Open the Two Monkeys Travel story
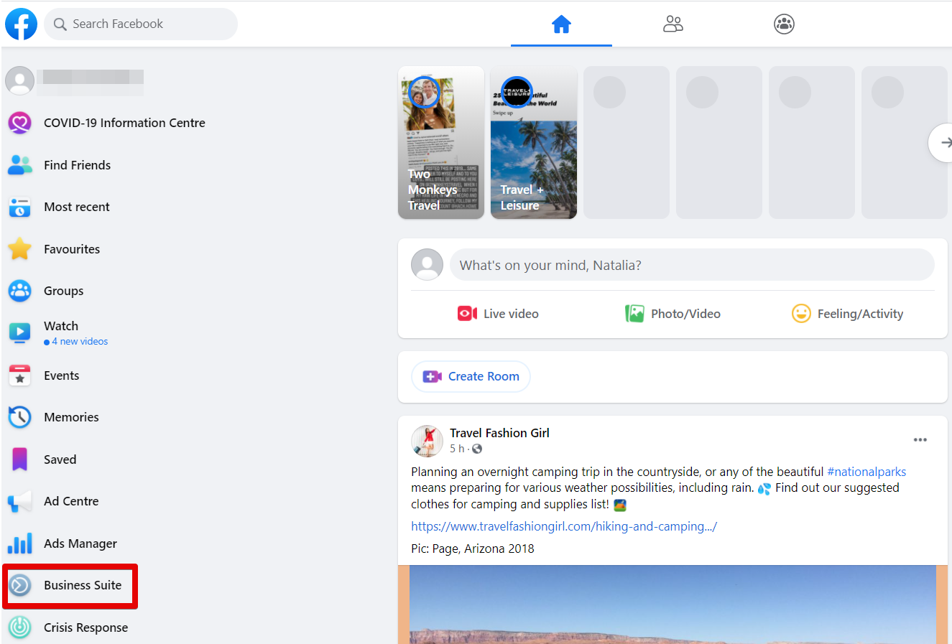The image size is (952, 644). click(440, 142)
